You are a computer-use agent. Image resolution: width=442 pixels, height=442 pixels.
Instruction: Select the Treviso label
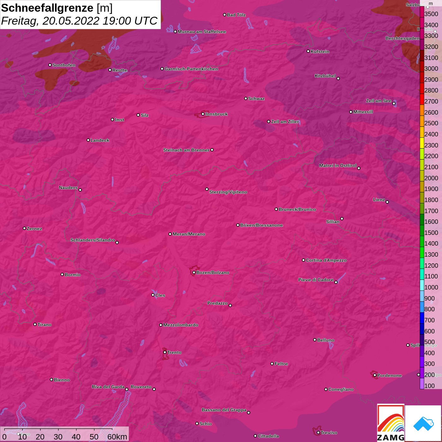(x=329, y=433)
